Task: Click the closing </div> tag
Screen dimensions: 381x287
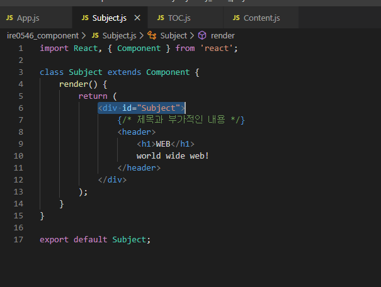Action: click(112, 180)
